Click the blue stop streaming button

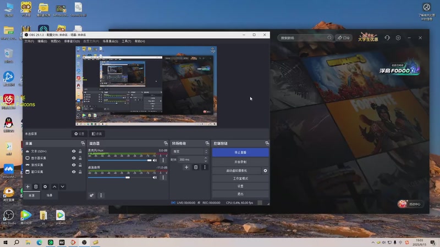pyautogui.click(x=240, y=153)
